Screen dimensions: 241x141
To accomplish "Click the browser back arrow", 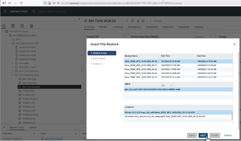I will click(10, 3).
